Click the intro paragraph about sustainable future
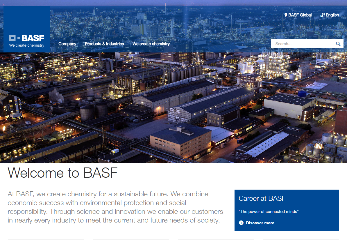The image size is (347, 240). 115,207
